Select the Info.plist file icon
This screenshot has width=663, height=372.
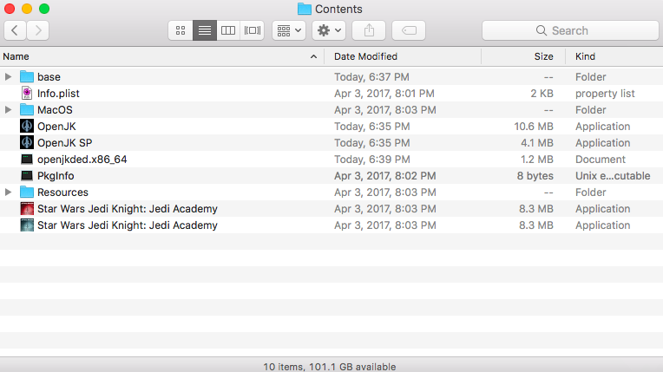[27, 94]
